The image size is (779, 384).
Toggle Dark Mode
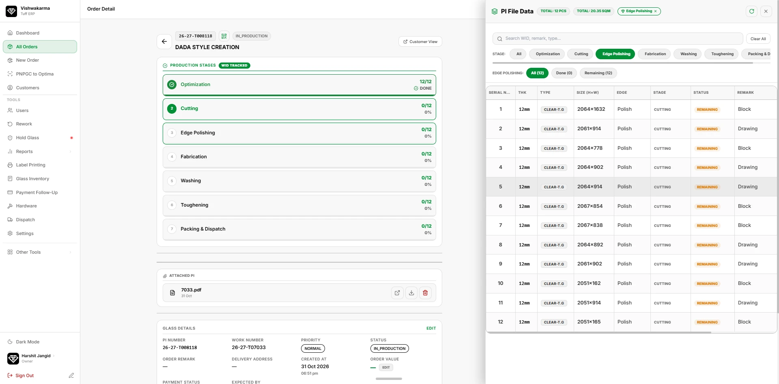40,342
